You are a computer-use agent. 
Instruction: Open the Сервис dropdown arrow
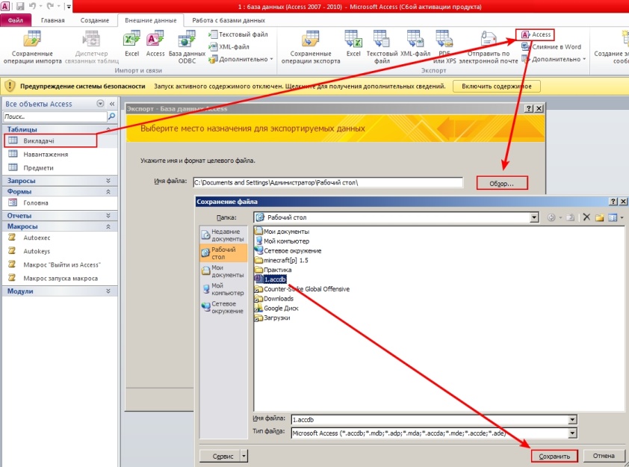coord(244,457)
